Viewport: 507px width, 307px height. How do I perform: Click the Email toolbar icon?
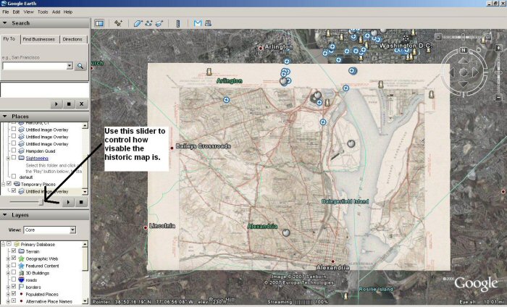coord(198,23)
